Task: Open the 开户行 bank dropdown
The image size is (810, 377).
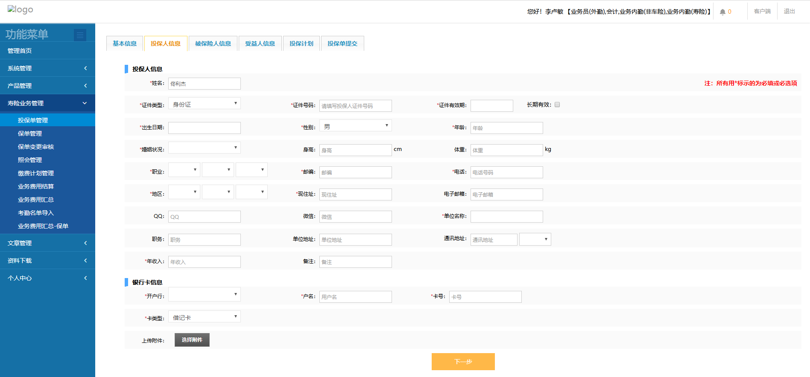Action: coord(205,295)
